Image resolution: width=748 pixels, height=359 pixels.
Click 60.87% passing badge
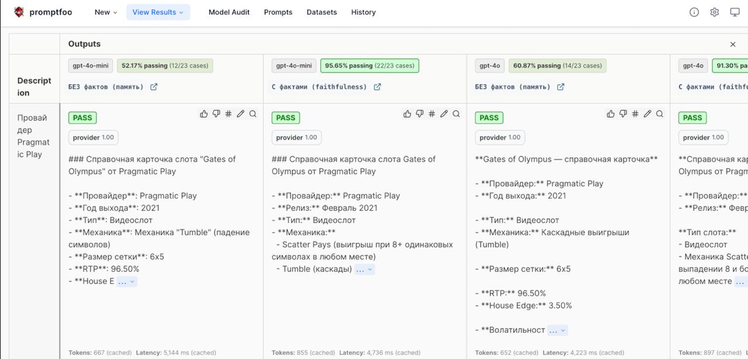click(557, 66)
